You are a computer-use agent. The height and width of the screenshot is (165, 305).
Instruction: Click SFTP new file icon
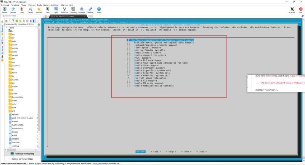pos(24,21)
